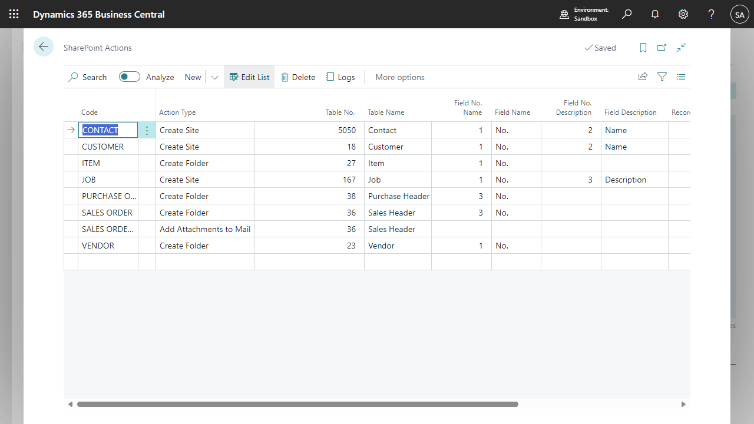Select the VENDOR code cell

point(108,246)
